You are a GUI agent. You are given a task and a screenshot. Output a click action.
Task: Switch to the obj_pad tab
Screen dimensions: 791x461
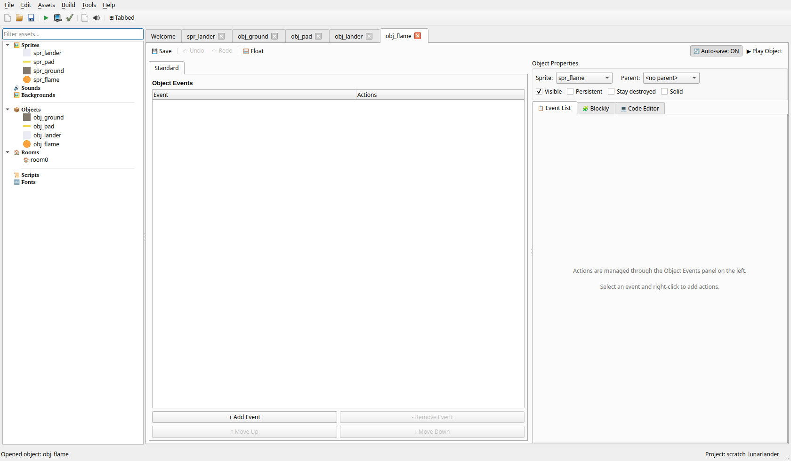tap(301, 36)
